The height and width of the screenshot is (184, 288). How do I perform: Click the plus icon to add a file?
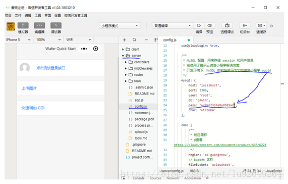coord(125,40)
